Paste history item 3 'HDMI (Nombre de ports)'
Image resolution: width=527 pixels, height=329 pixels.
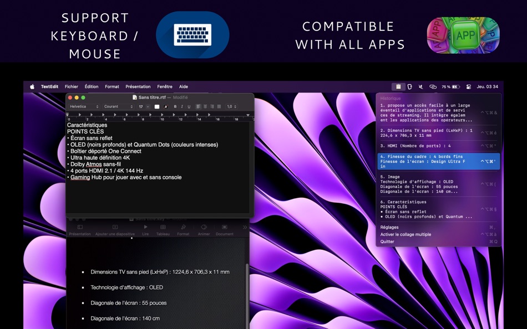(x=438, y=146)
